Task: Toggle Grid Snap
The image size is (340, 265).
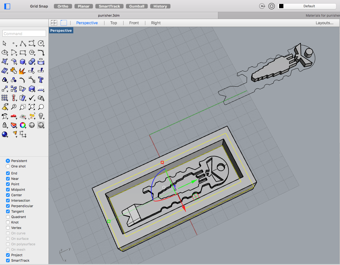Action: coord(39,6)
